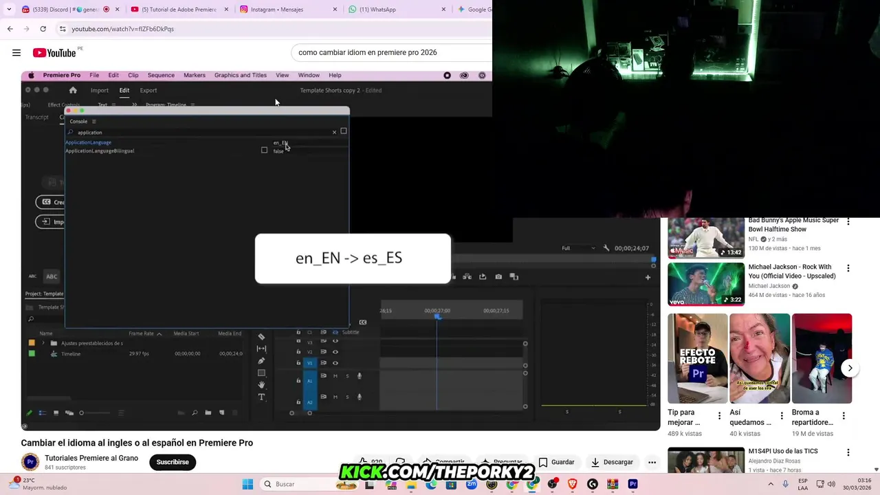Open the Console panel hamburger menu
The width and height of the screenshot is (880, 495).
pos(93,122)
